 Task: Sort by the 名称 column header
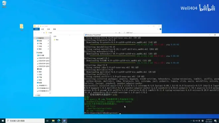tap(55, 36)
